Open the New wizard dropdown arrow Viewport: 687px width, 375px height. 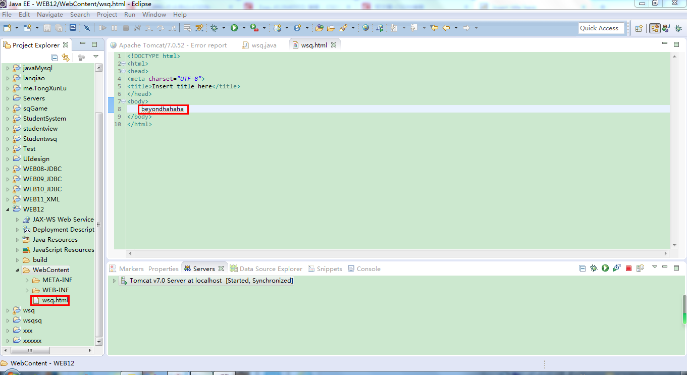click(17, 28)
